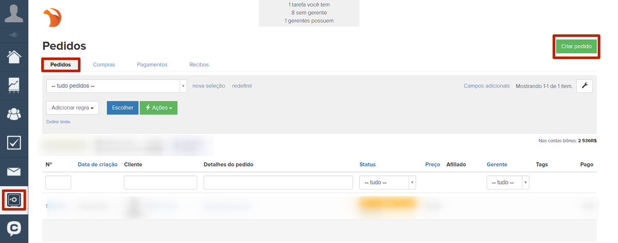The width and height of the screenshot is (618, 243).
Task: Open the mail envelope icon in sidebar
Action: click(x=14, y=172)
